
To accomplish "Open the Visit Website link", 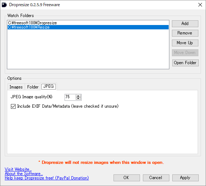I will click(x=18, y=169).
